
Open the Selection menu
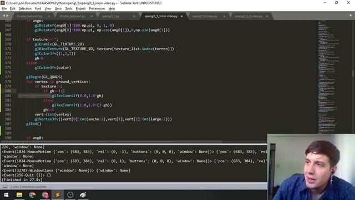[x=25, y=9]
